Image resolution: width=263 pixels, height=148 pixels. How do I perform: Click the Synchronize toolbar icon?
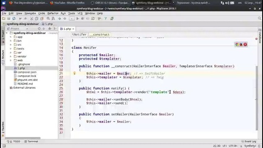tap(14, 18)
